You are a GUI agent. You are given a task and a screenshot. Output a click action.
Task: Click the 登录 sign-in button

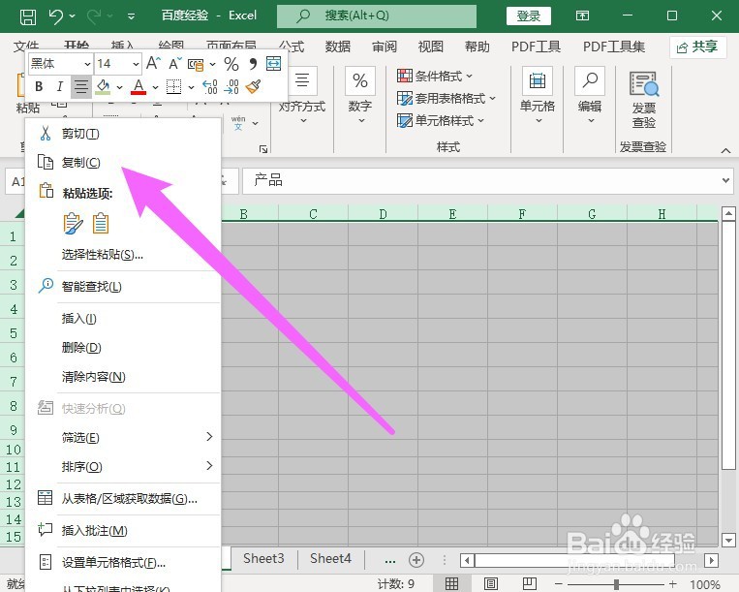tap(528, 16)
